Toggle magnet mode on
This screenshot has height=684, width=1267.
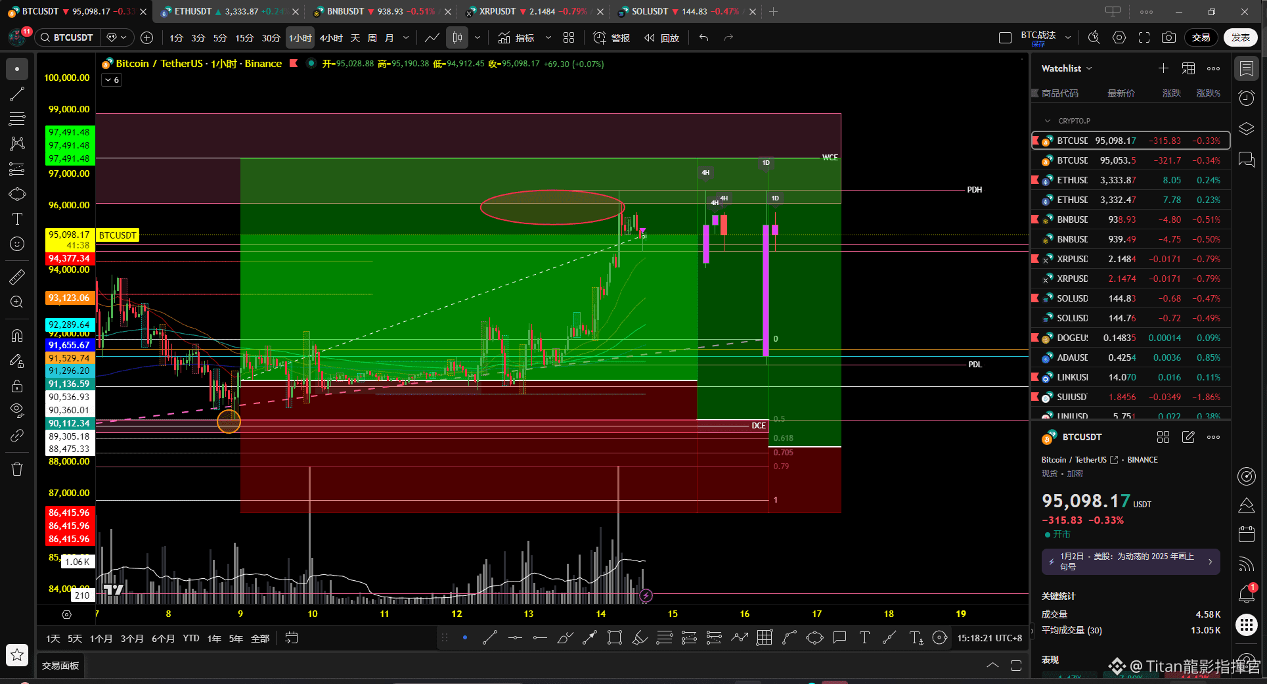click(17, 335)
